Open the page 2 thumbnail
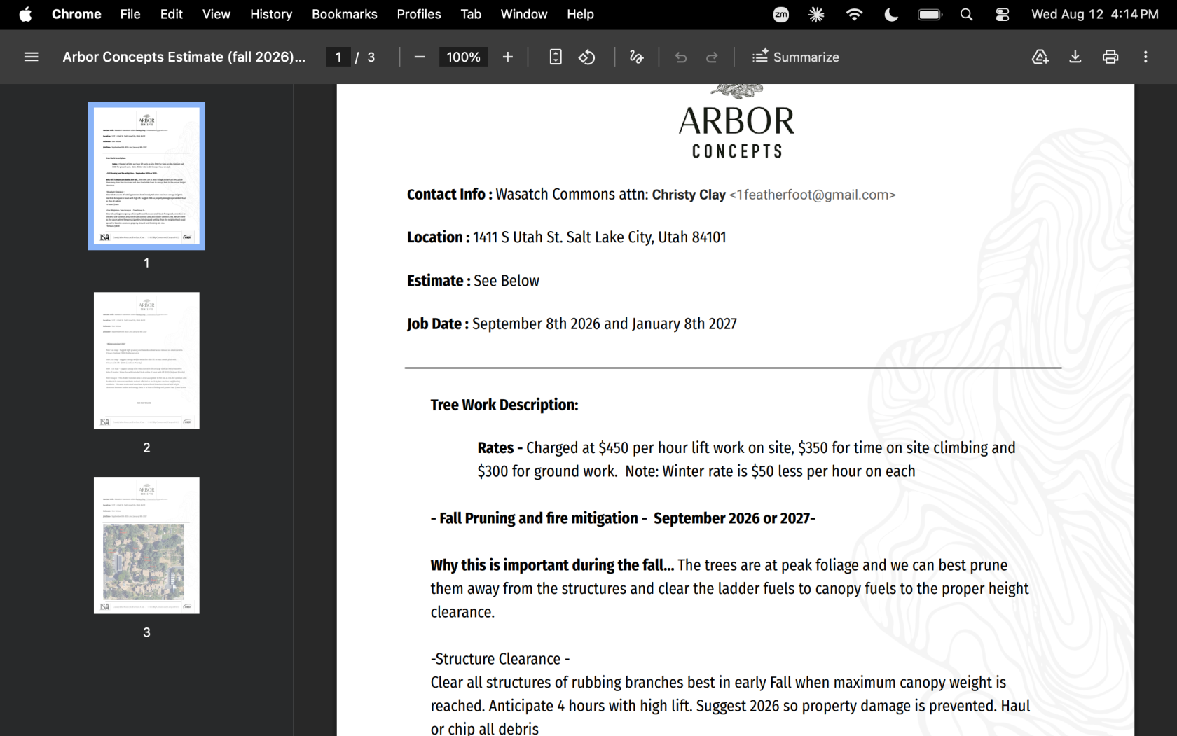The height and width of the screenshot is (736, 1177). [x=146, y=361]
